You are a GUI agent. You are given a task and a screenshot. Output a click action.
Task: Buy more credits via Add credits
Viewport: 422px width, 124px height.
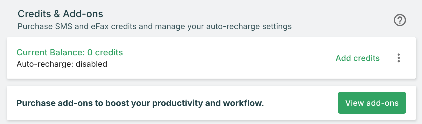coord(358,58)
